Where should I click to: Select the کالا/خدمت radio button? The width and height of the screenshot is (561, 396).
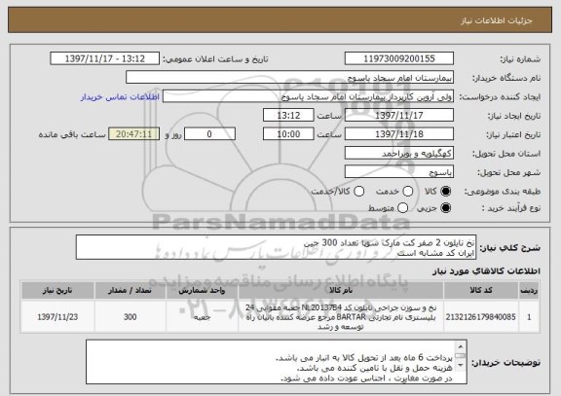click(x=358, y=192)
